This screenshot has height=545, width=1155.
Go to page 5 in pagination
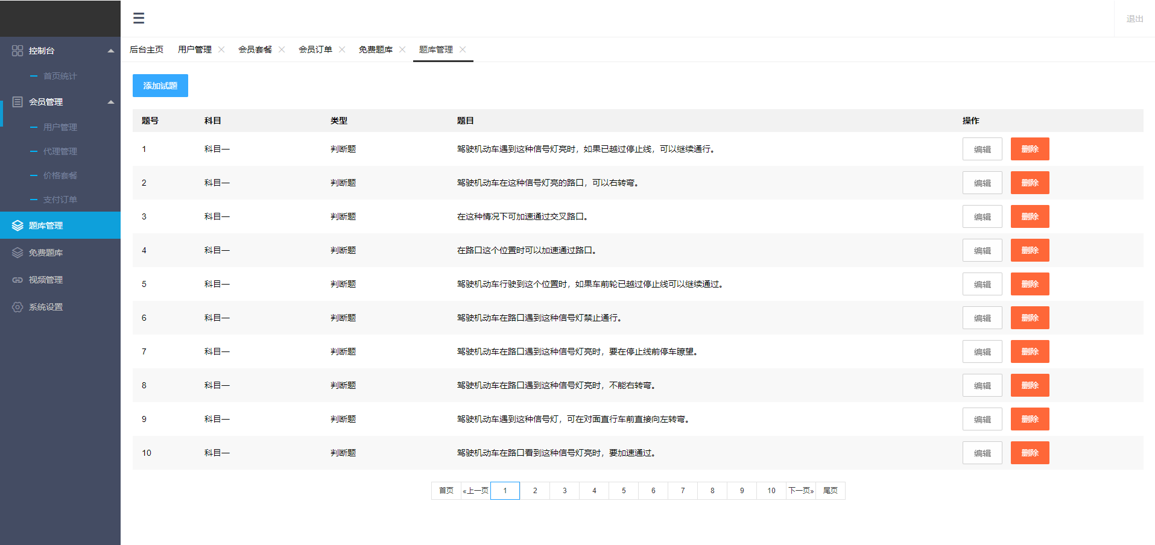624,491
